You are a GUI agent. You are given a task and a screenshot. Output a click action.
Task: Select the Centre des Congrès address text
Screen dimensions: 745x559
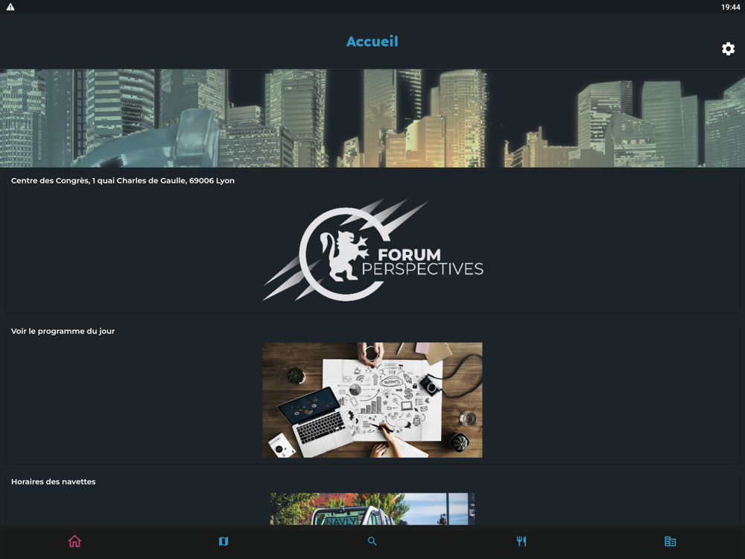point(123,180)
